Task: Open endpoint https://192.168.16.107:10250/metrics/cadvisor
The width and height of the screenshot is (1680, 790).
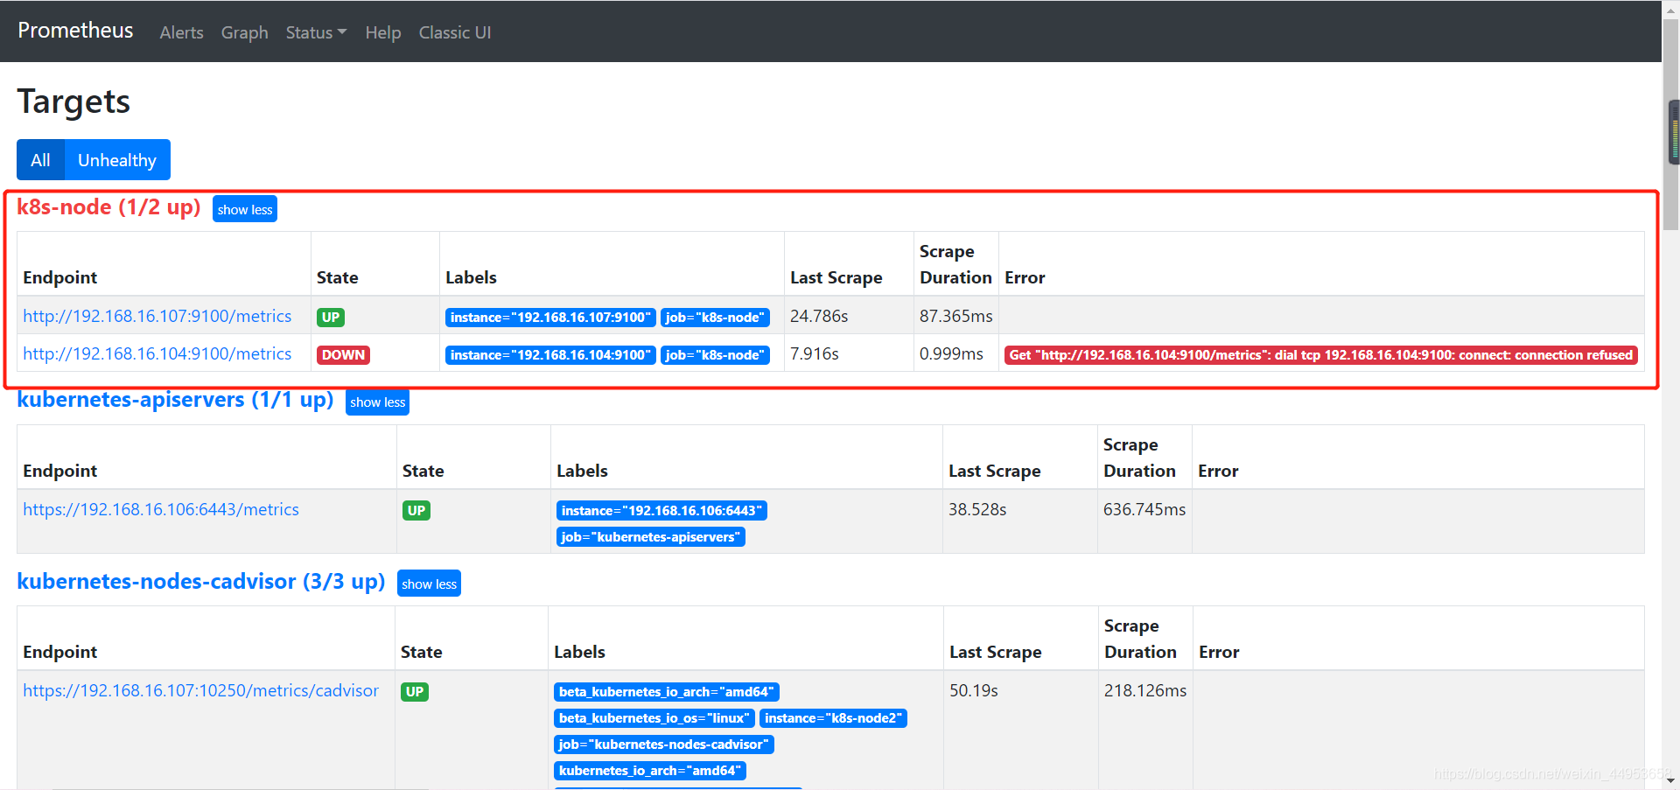Action: click(x=200, y=690)
